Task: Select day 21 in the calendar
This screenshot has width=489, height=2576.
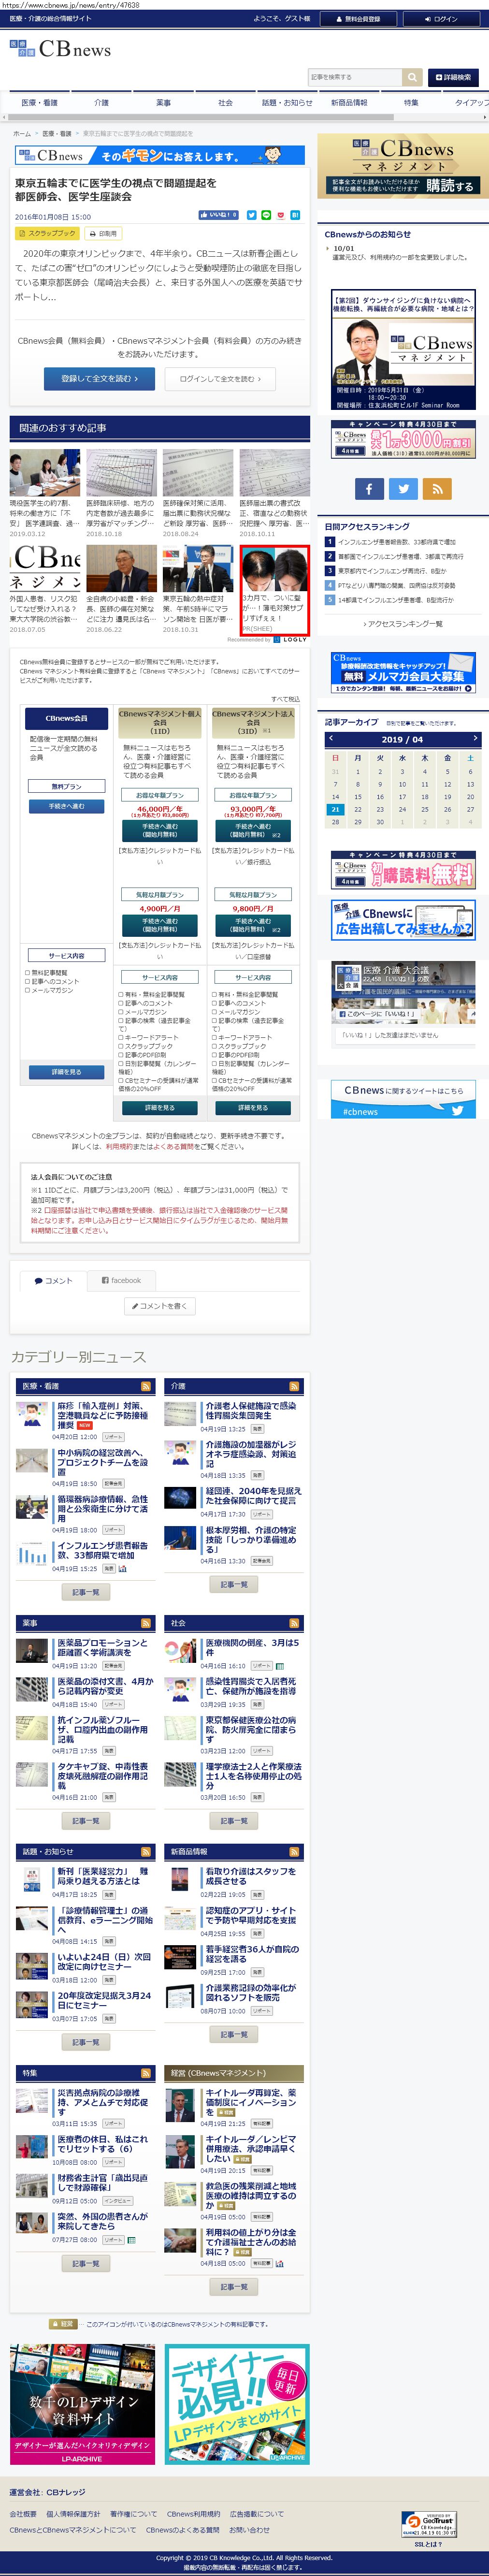Action: [x=335, y=809]
